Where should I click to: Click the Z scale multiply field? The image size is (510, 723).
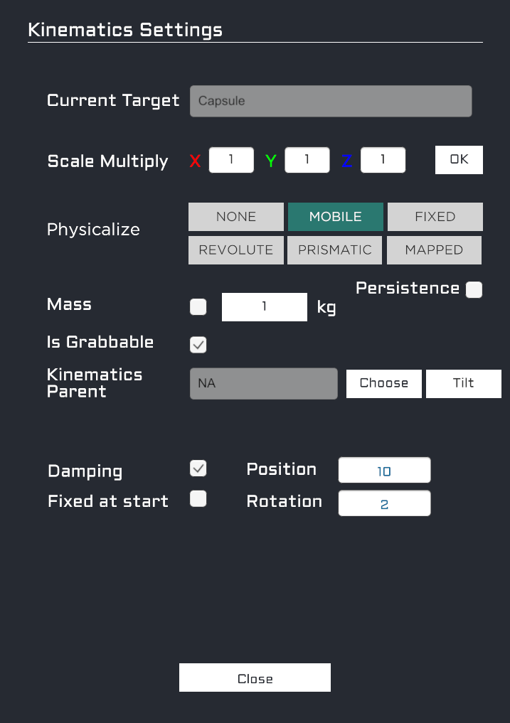tap(383, 160)
